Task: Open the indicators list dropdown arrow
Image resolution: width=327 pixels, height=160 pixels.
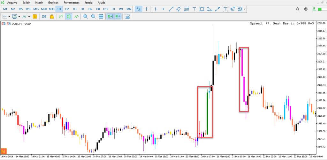Action: (x=29, y=17)
